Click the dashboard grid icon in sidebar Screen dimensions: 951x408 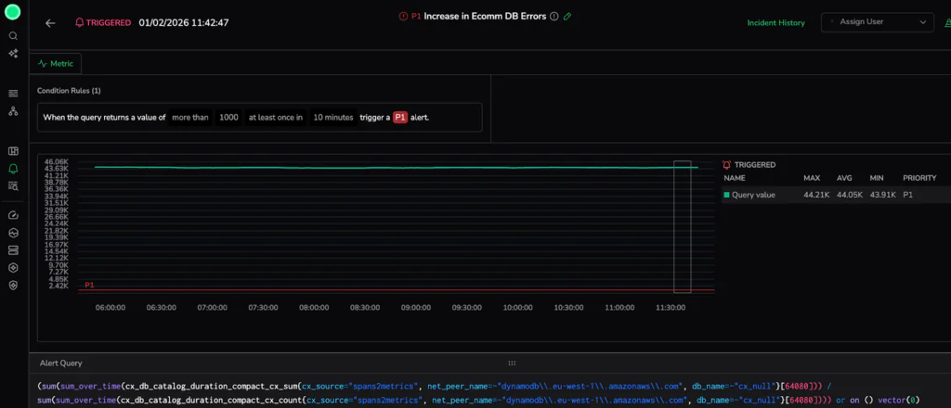[13, 151]
